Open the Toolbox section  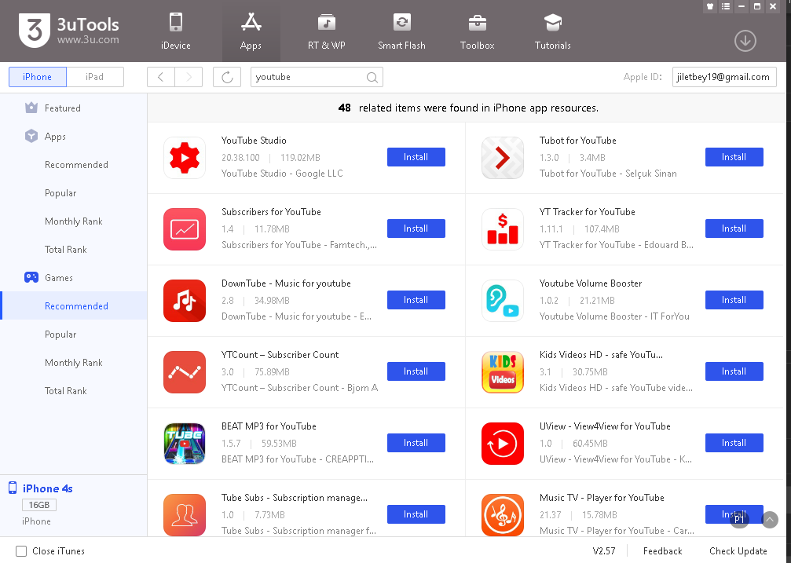pos(478,31)
